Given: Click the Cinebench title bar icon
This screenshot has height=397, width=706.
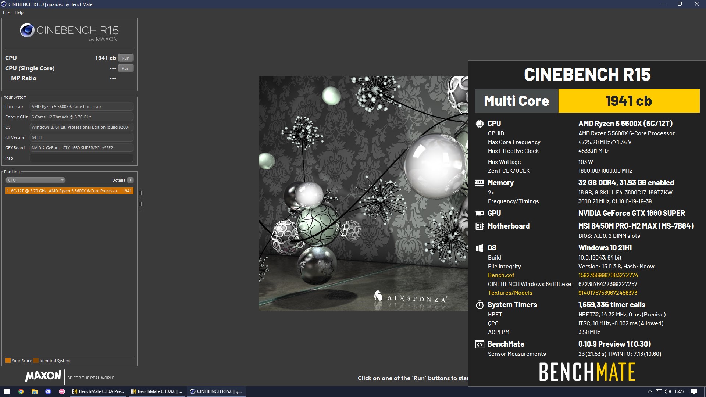Looking at the screenshot, I should pos(4,4).
